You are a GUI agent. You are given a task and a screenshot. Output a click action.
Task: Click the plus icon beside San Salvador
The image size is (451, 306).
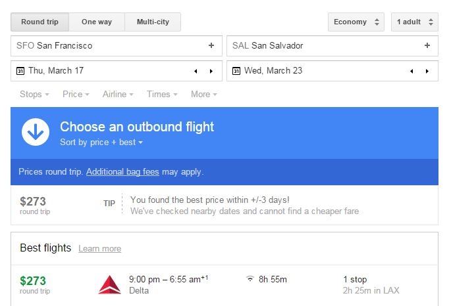click(427, 46)
